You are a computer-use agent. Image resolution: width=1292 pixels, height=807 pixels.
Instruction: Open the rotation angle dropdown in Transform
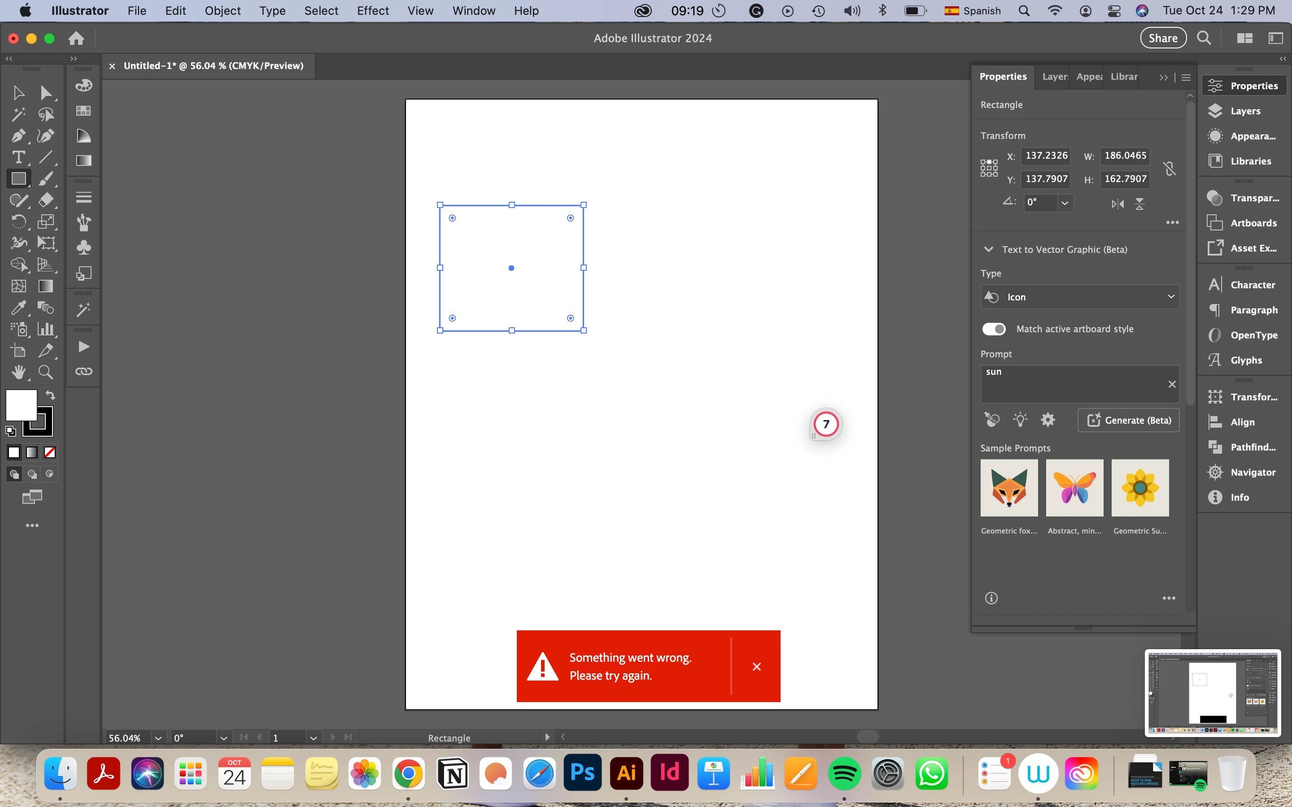(x=1065, y=203)
